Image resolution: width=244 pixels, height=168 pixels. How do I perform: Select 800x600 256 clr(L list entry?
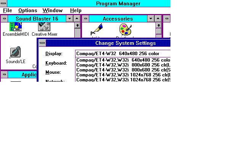click(x=123, y=65)
